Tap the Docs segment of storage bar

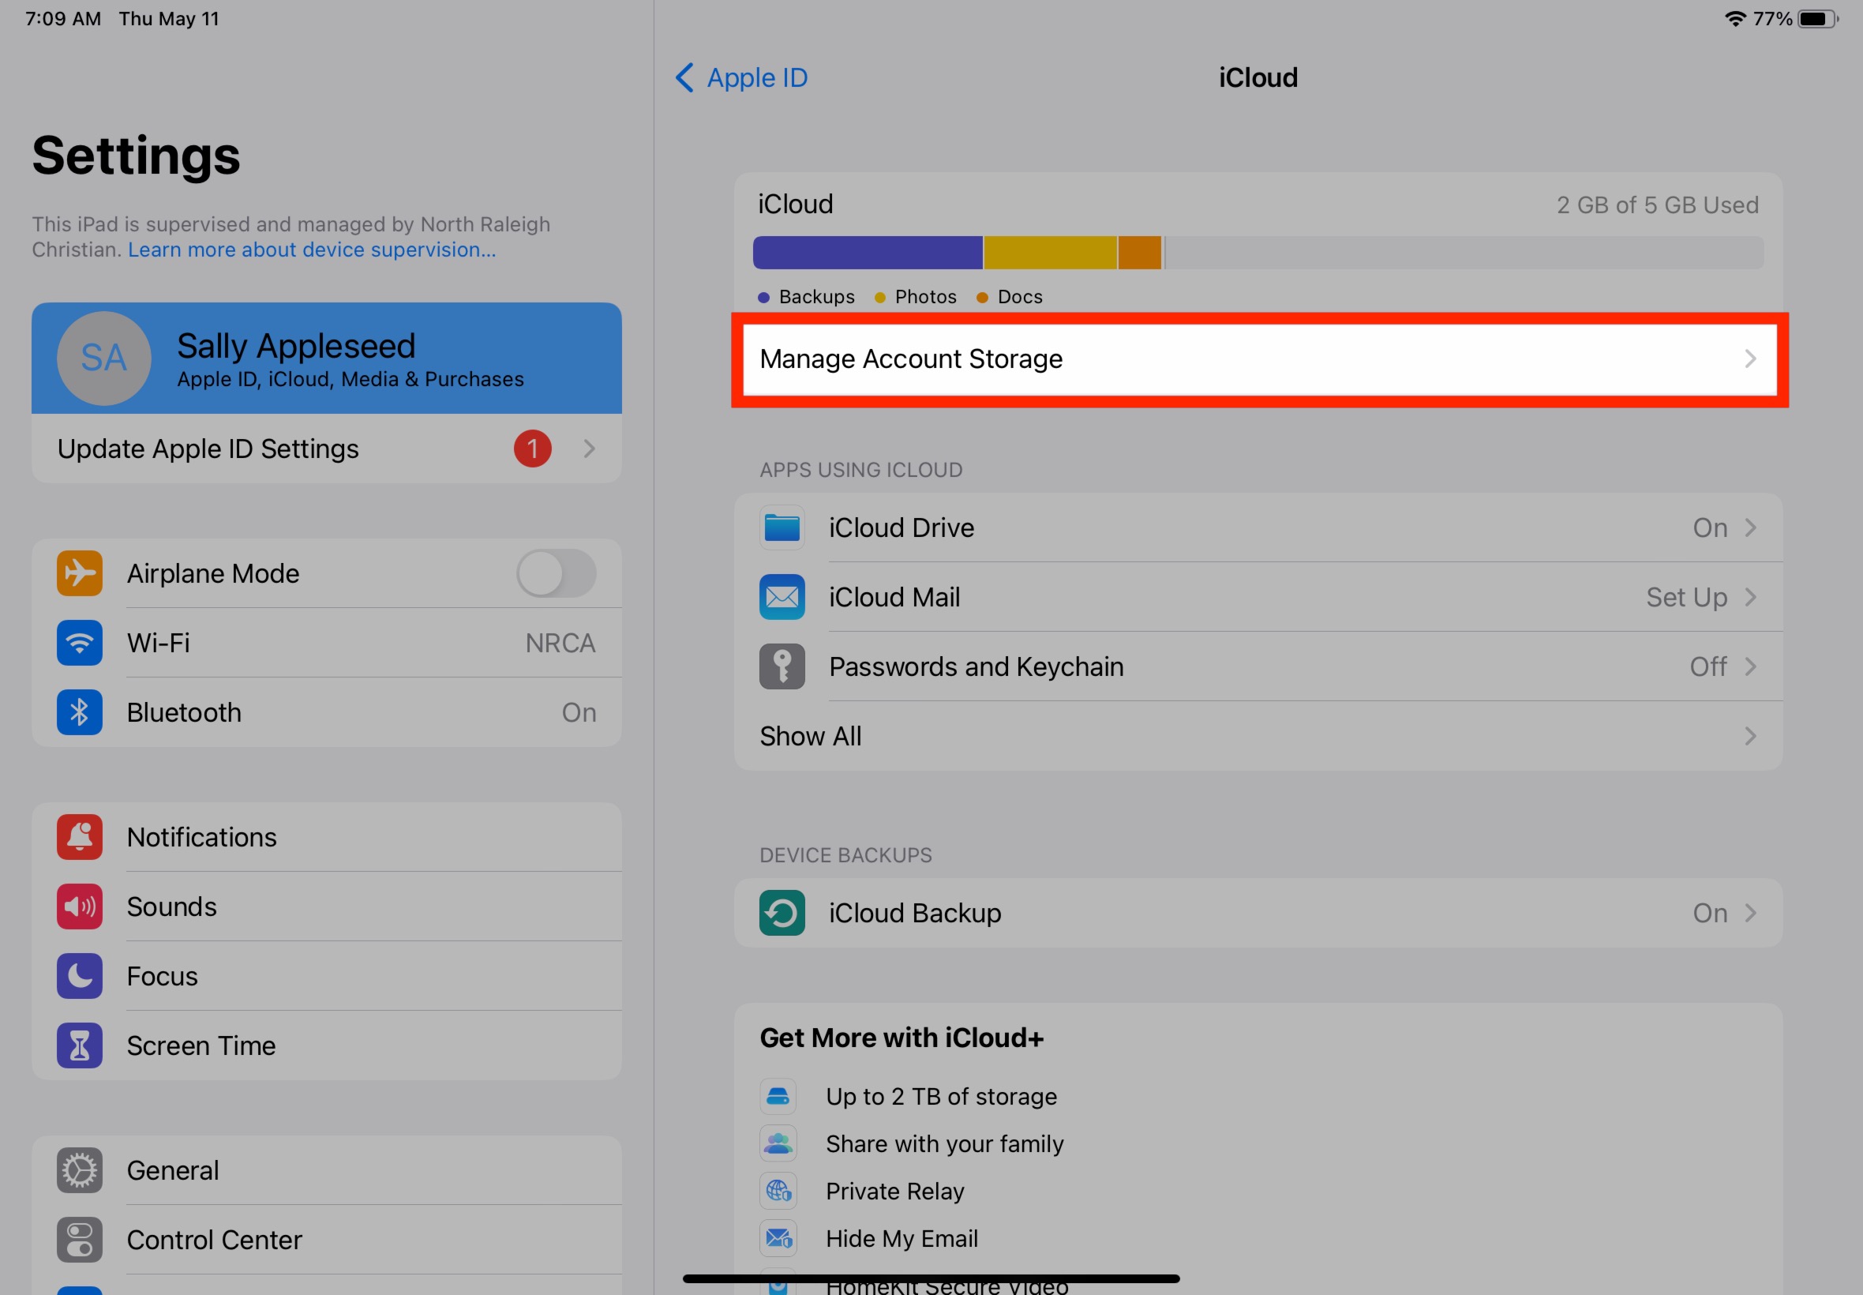point(1140,253)
